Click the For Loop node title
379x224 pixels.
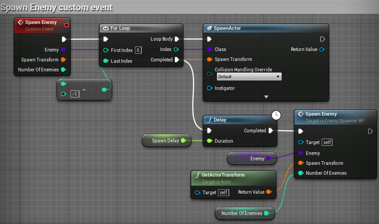[120, 28]
